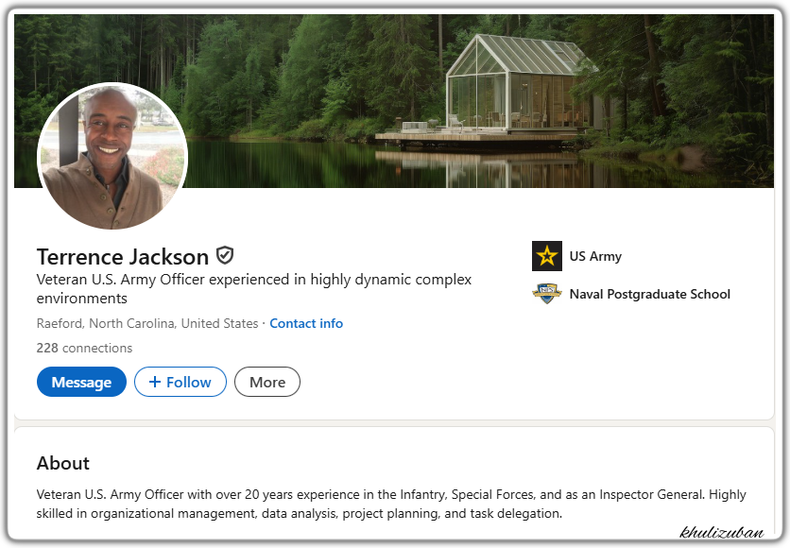This screenshot has width=790, height=548.
Task: Click the Raeford, North Carolina location text
Action: [147, 323]
